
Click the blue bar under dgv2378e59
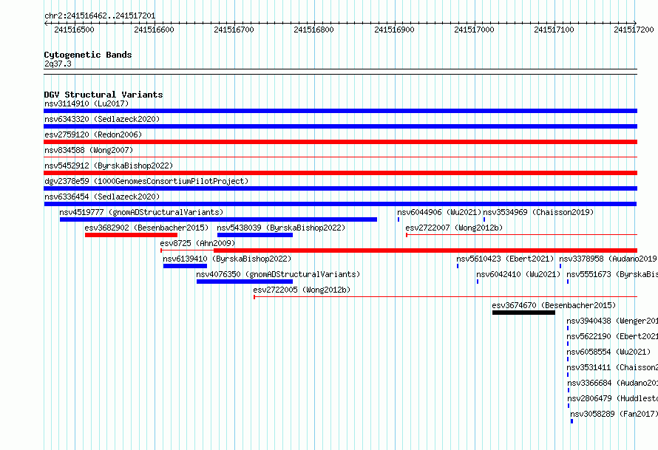(340, 188)
